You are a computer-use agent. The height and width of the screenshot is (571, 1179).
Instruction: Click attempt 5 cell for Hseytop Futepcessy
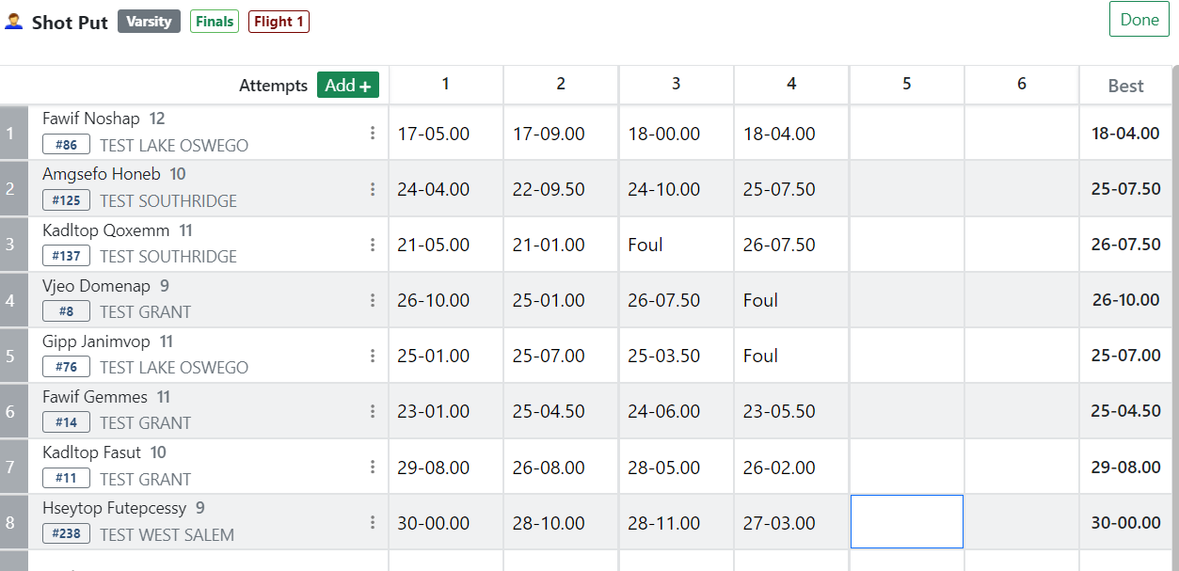pyautogui.click(x=906, y=522)
